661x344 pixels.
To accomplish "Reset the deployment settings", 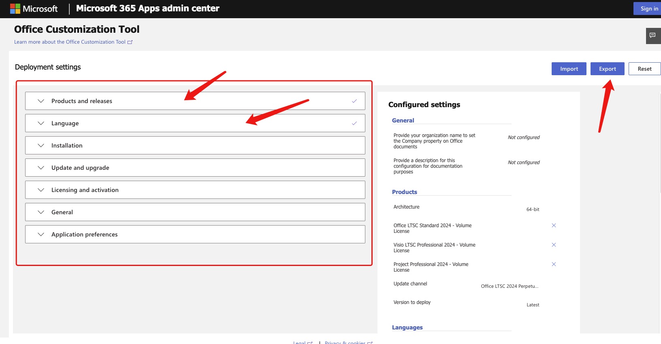I will 645,69.
